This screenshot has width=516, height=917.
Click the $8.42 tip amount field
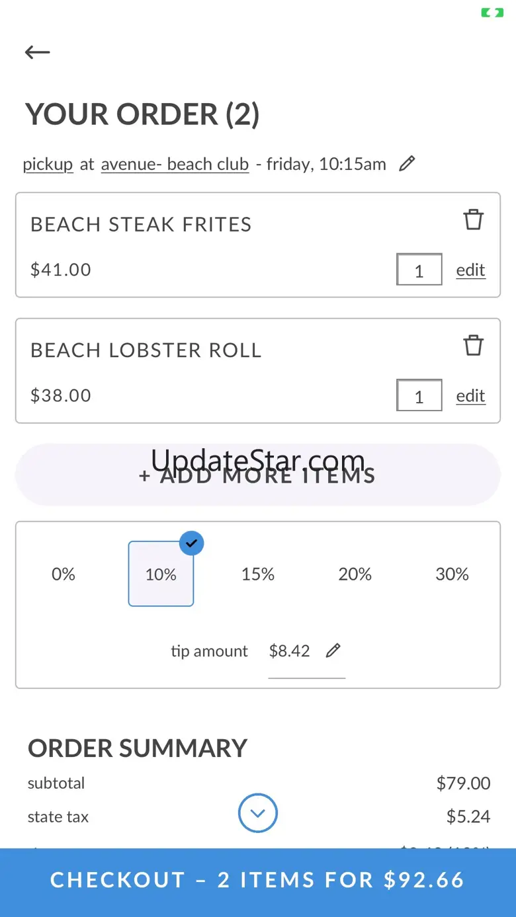pos(290,651)
